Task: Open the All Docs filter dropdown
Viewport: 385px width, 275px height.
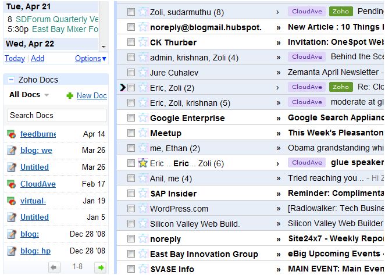Action: coord(47,95)
